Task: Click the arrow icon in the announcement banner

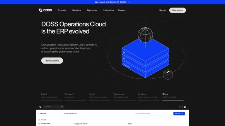Action: click(x=129, y=2)
